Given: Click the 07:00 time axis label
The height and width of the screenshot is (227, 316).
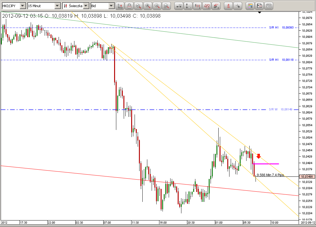Looking at the screenshot, I should pyautogui.click(x=107, y=223).
